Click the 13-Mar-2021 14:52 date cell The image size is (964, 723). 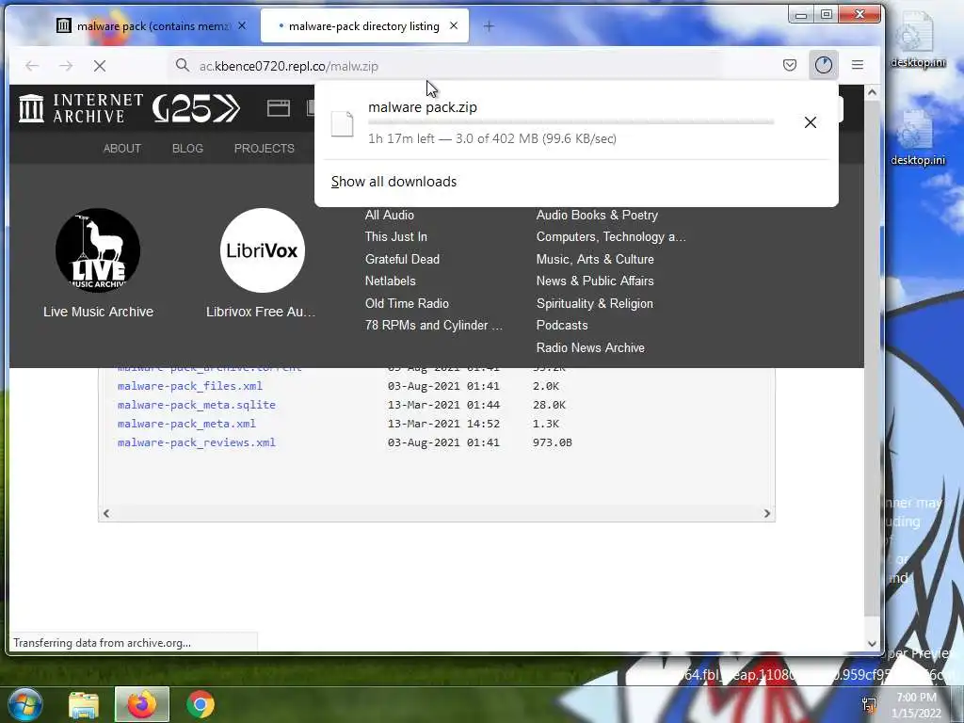pyautogui.click(x=443, y=424)
